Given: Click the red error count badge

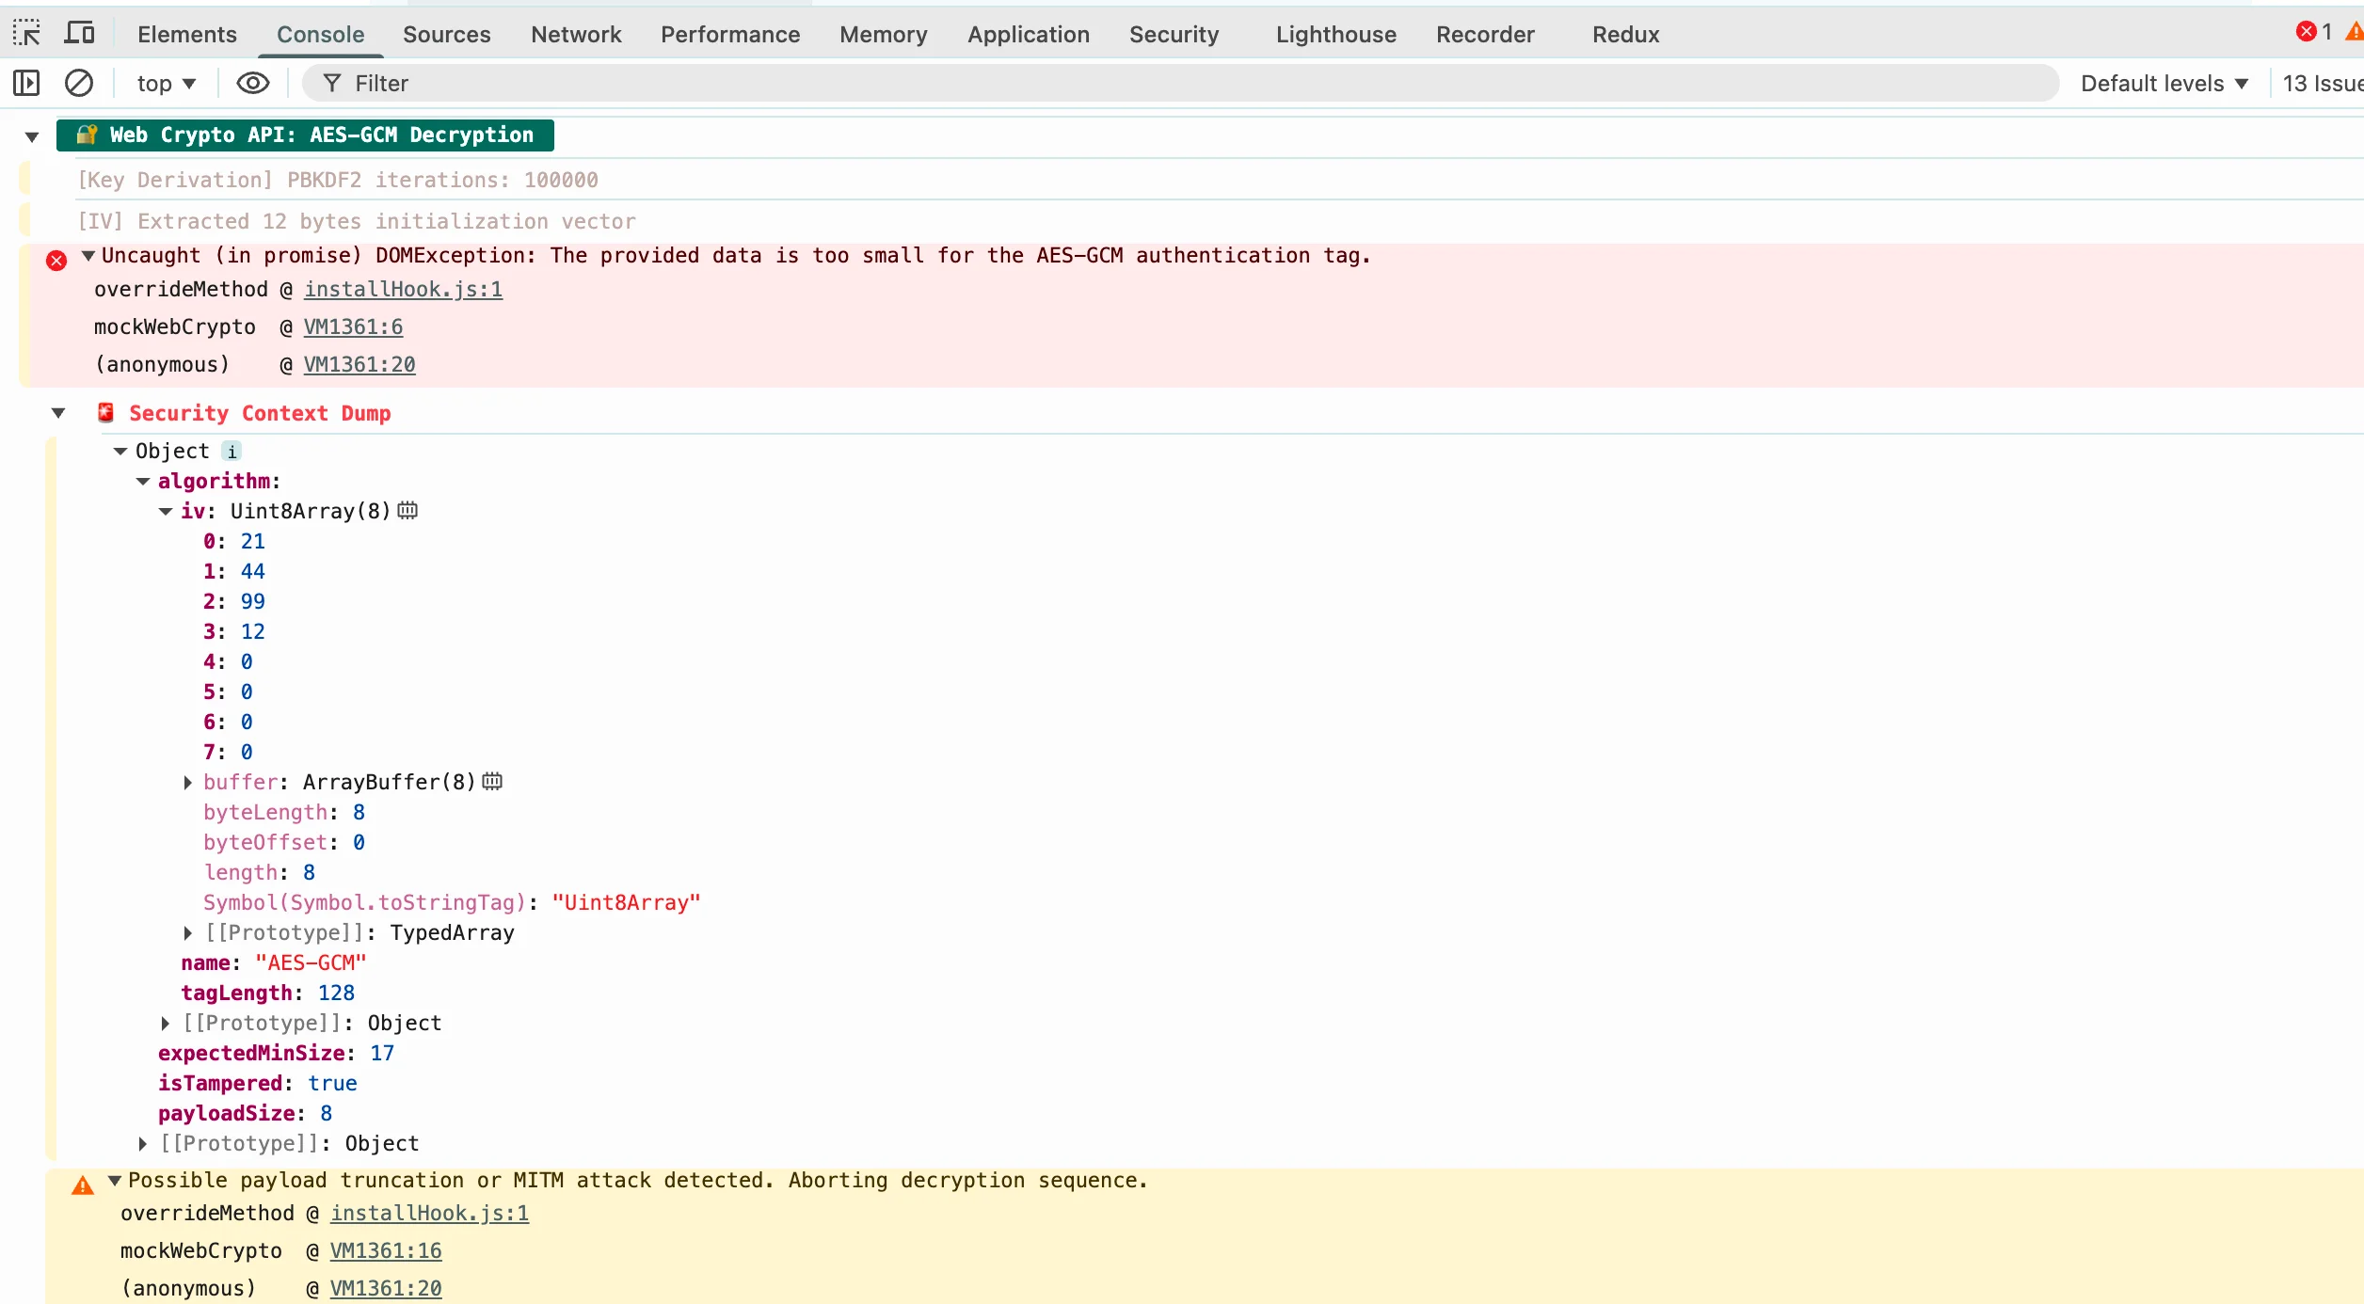Looking at the screenshot, I should coord(2313,32).
